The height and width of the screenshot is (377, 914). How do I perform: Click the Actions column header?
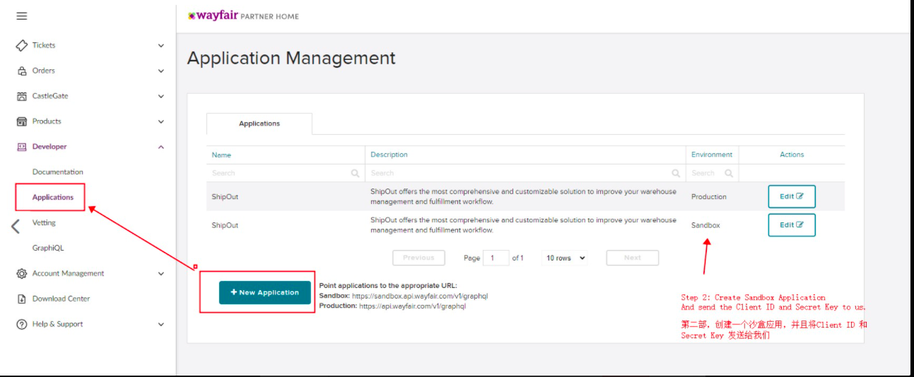click(792, 155)
